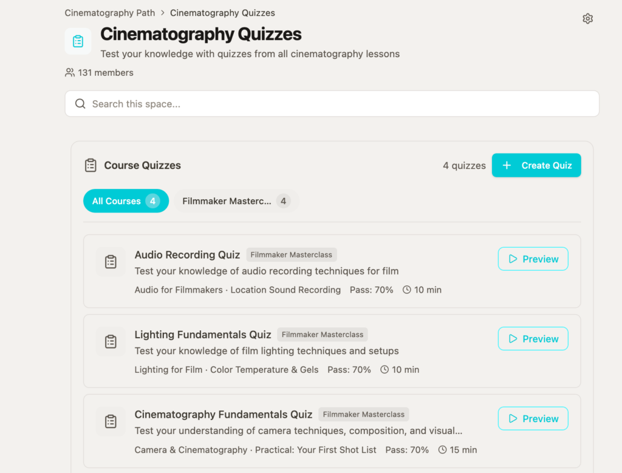Select the All Courses filter tab
The image size is (622, 473).
[126, 201]
